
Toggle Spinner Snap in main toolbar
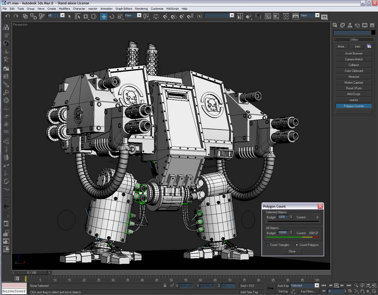[x=190, y=16]
